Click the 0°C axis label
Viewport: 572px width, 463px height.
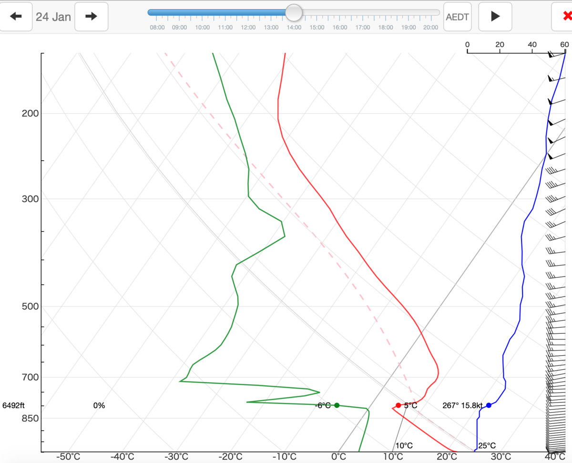339,457
